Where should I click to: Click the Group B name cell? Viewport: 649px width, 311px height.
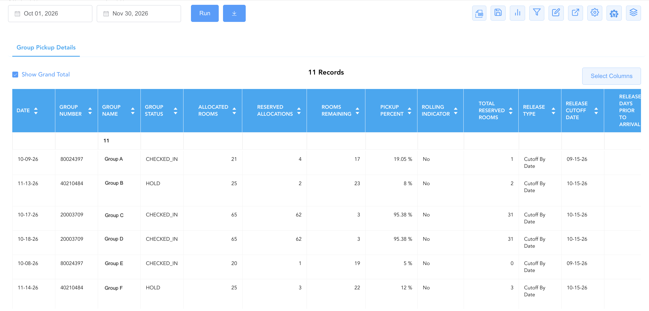click(114, 183)
